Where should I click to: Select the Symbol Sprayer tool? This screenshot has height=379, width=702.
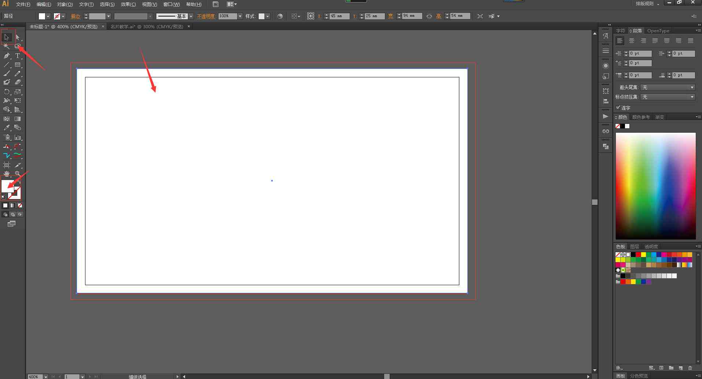(x=7, y=137)
